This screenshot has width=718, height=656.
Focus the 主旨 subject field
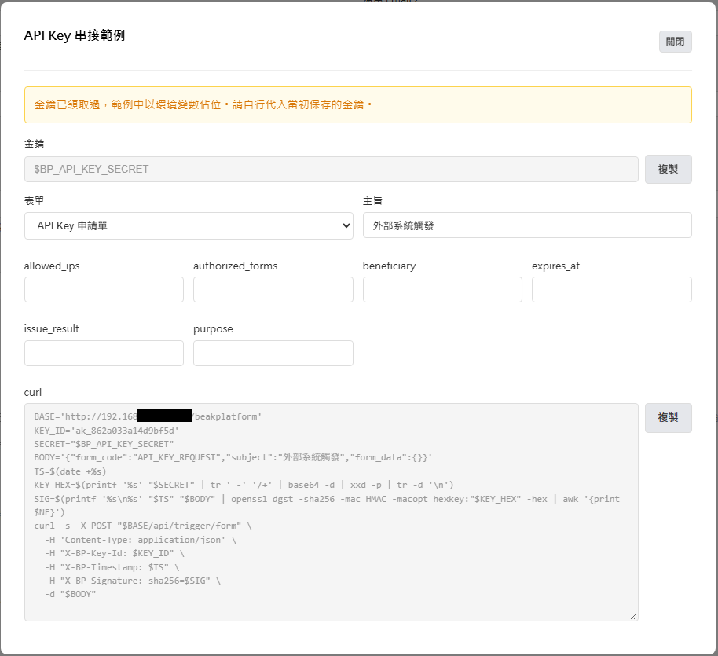click(x=527, y=225)
